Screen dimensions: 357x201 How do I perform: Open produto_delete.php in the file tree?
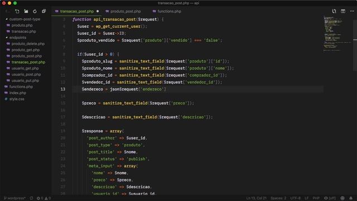28,44
